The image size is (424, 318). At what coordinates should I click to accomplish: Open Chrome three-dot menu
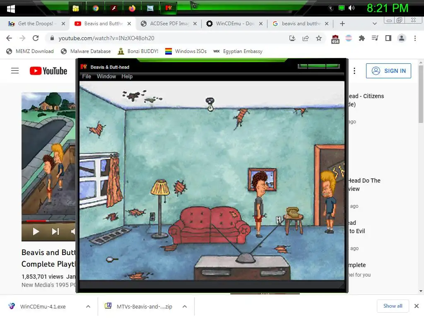click(x=415, y=38)
